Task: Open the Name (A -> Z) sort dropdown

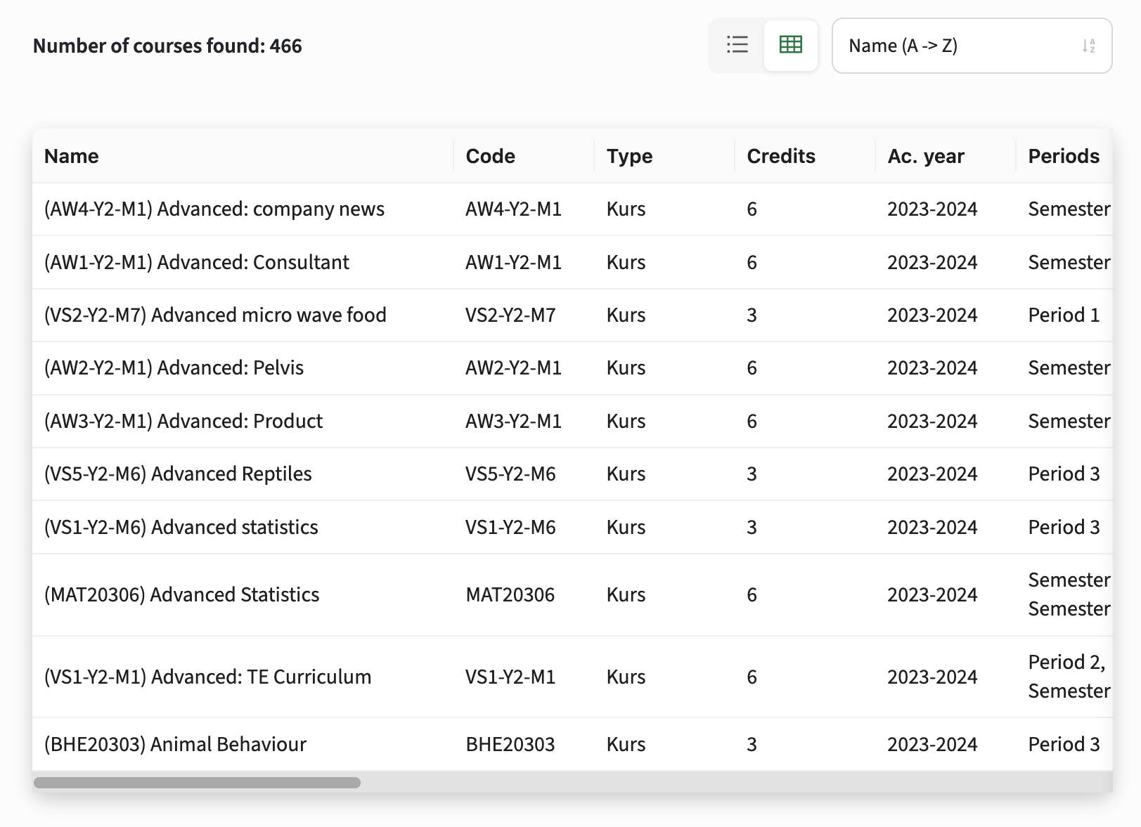Action: pos(972,46)
